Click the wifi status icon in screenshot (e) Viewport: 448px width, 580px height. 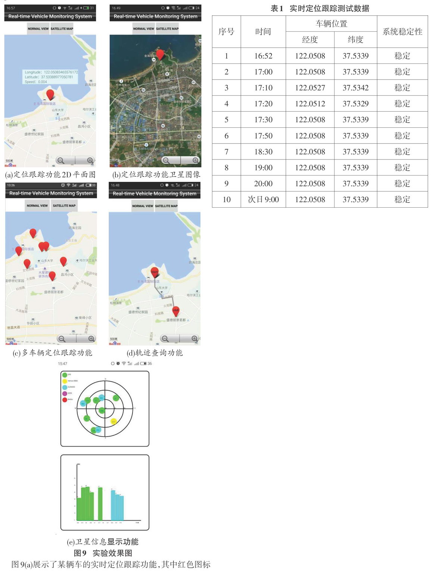pyautogui.click(x=124, y=363)
